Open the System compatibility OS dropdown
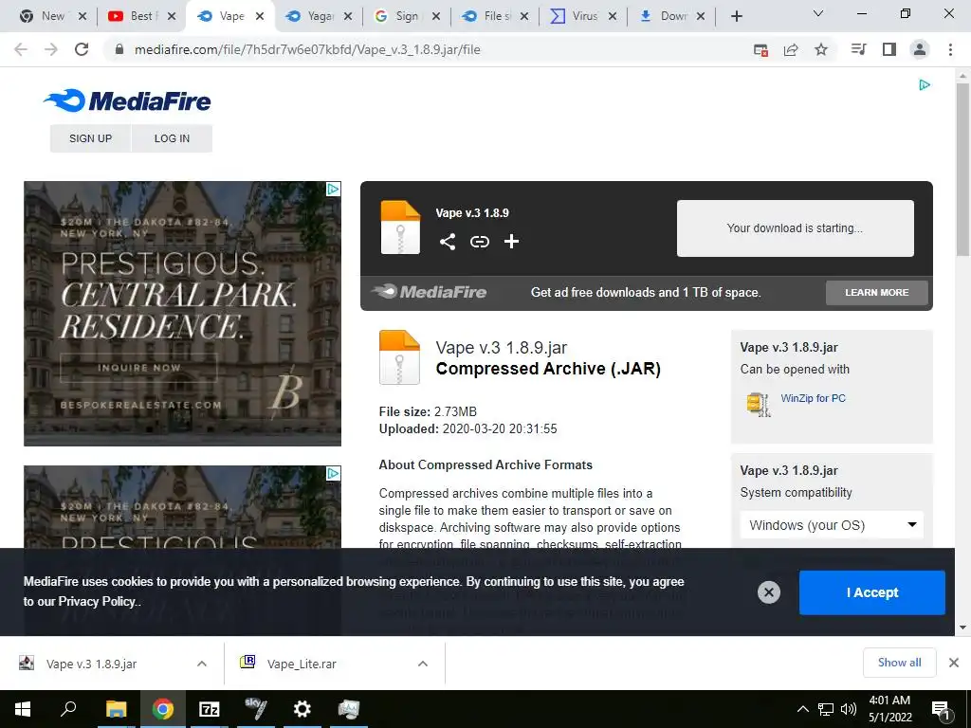Image resolution: width=971 pixels, height=728 pixels. pos(832,525)
